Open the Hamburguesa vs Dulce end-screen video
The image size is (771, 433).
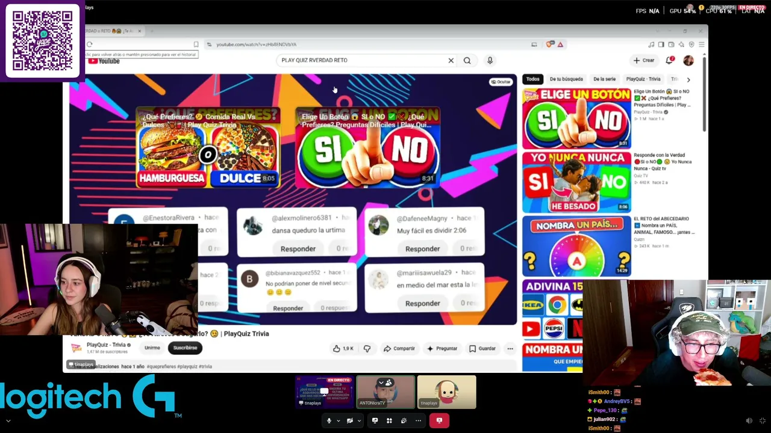click(x=208, y=147)
